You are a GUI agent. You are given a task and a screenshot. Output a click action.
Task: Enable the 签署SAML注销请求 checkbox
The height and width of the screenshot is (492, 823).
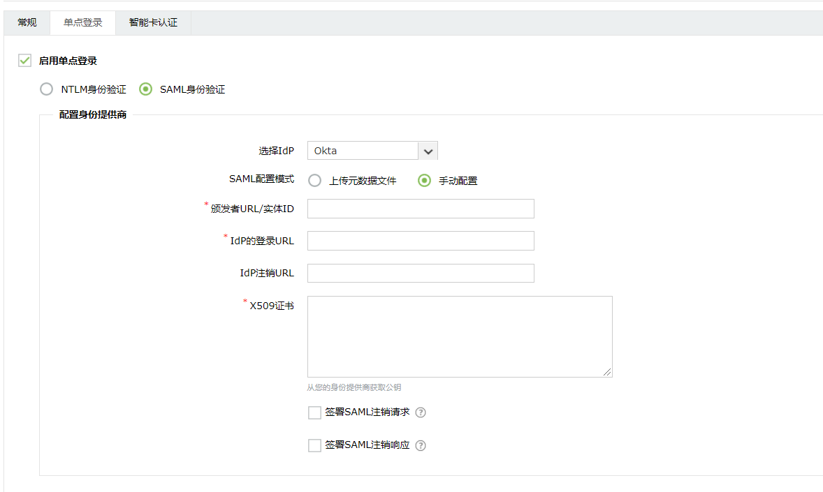click(x=314, y=412)
